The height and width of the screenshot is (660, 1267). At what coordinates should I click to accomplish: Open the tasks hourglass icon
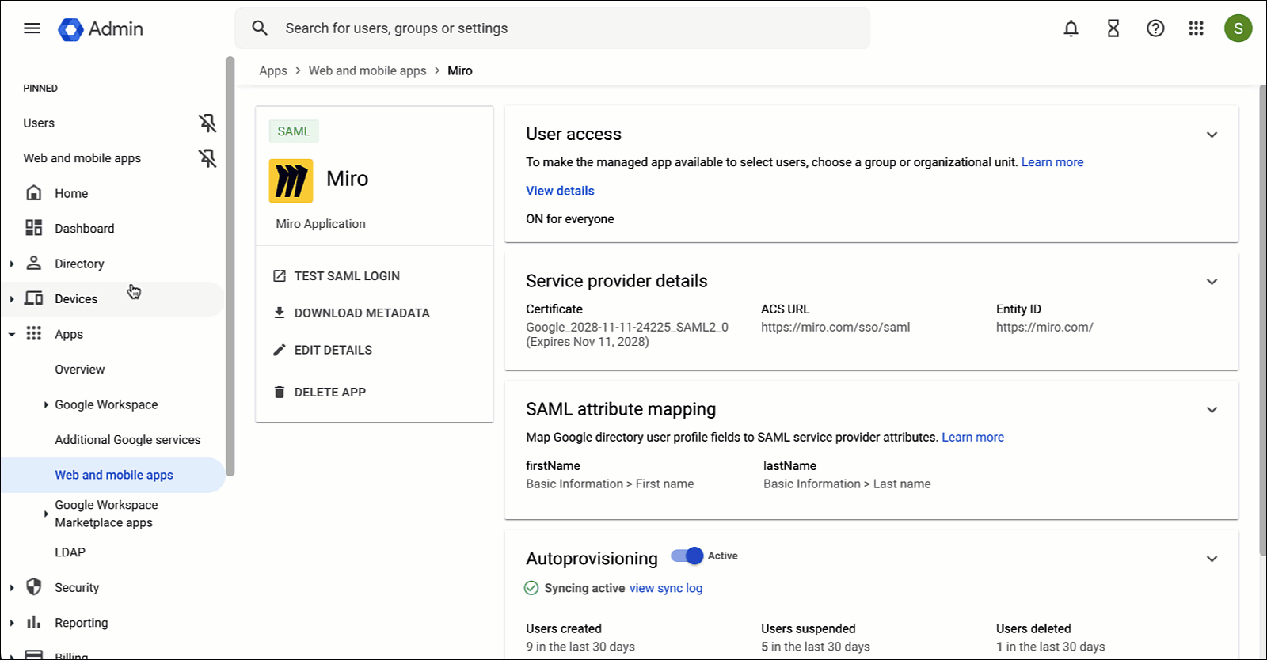pyautogui.click(x=1113, y=28)
